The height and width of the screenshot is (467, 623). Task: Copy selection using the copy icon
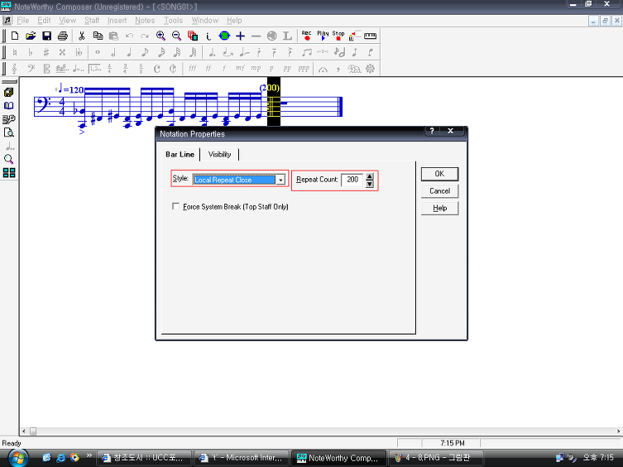pos(98,36)
